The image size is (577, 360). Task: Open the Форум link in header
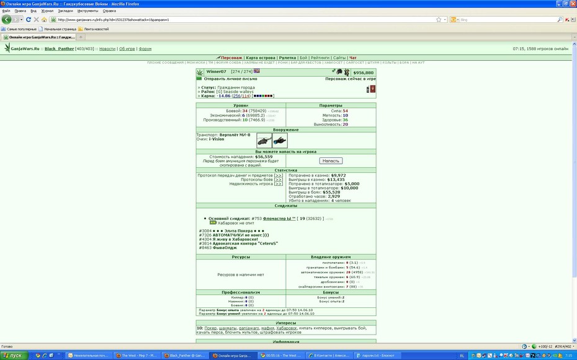point(145,49)
